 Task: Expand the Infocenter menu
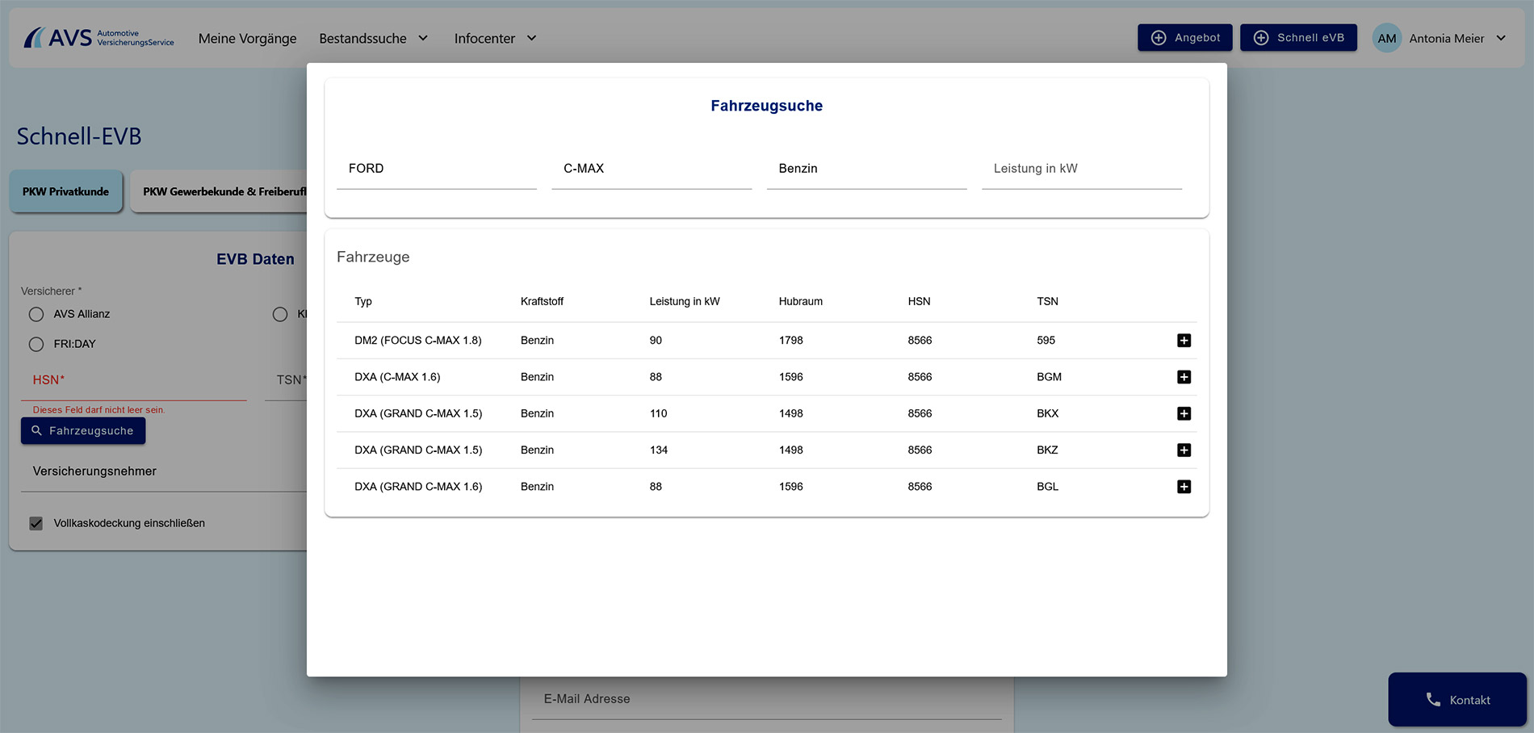[495, 38]
